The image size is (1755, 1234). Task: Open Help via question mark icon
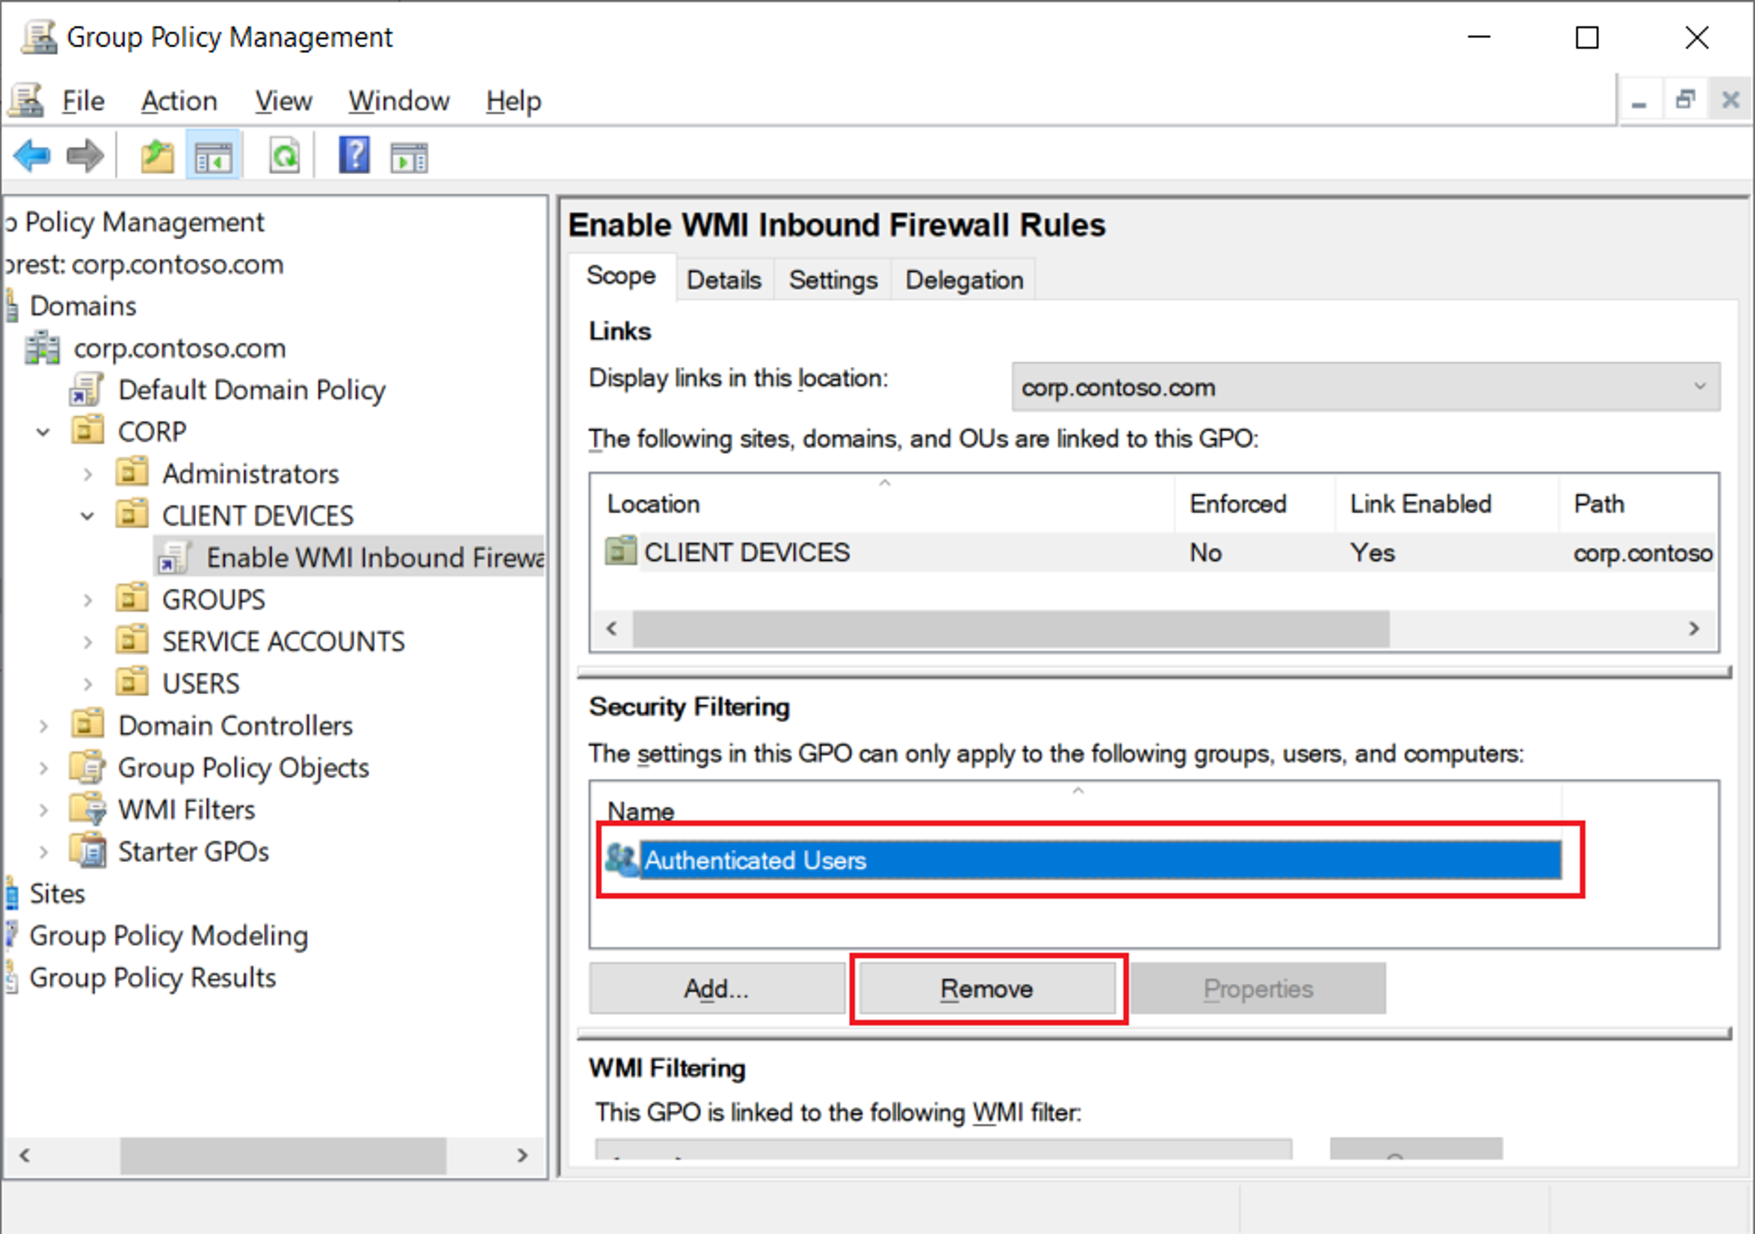pyautogui.click(x=354, y=155)
